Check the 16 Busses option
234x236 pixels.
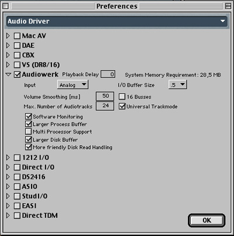point(122,97)
